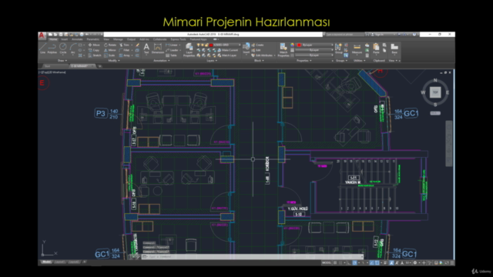
Task: Open Layer Properties manager
Action: [189, 50]
